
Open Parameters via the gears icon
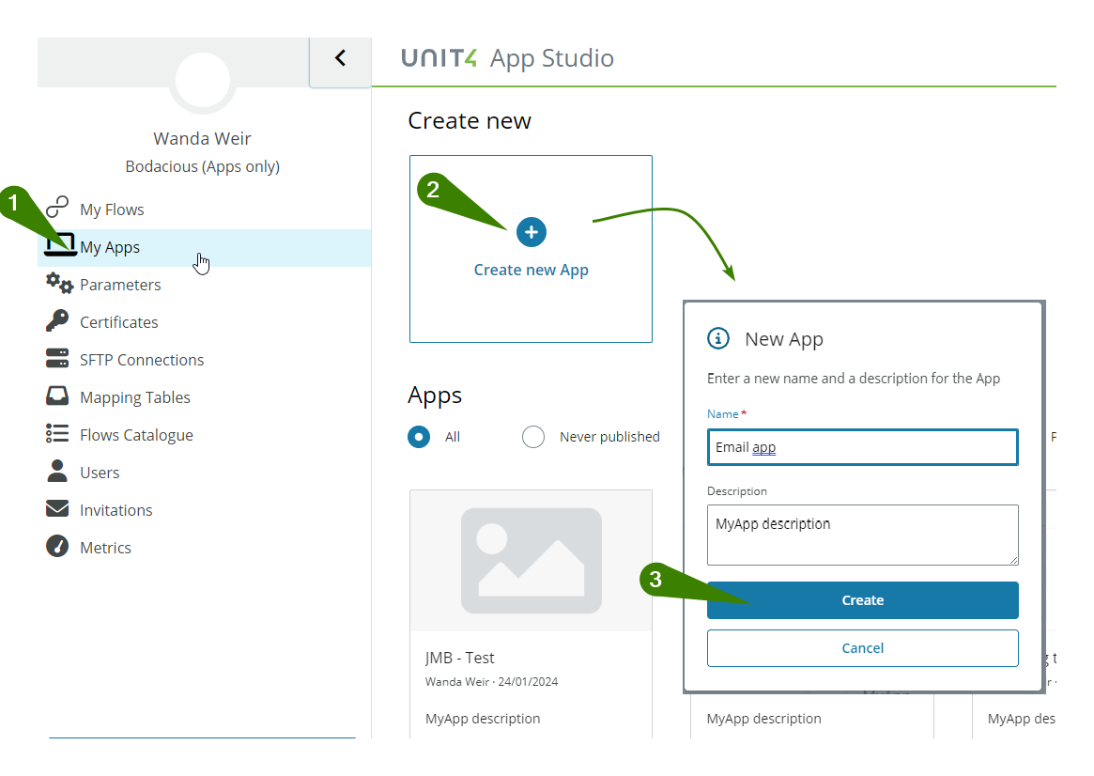click(x=58, y=284)
